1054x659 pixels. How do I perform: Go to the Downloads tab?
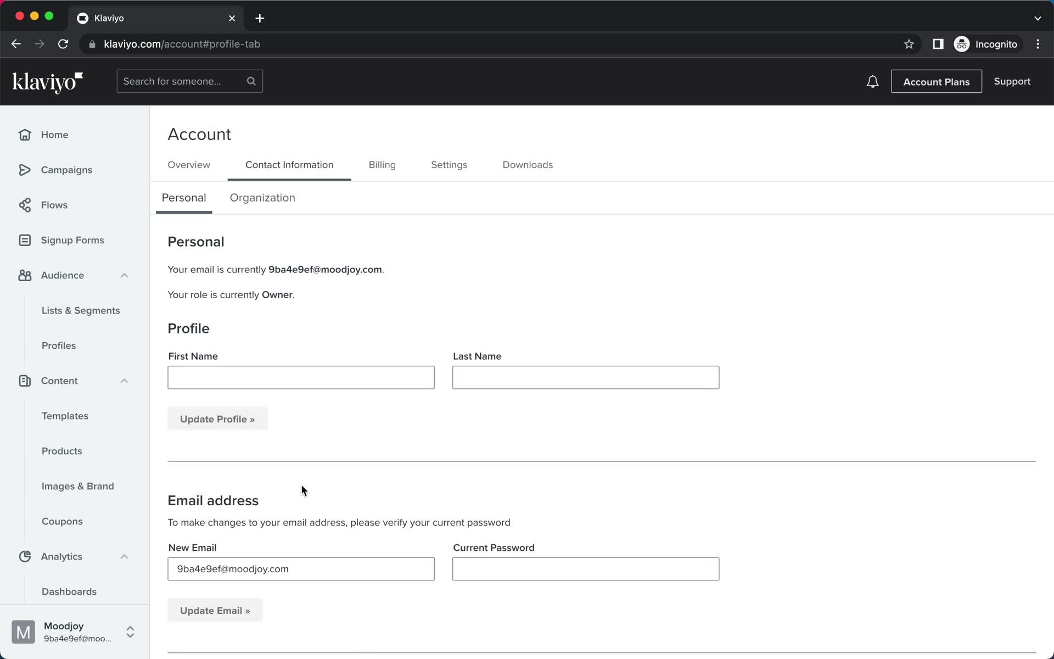pyautogui.click(x=528, y=165)
